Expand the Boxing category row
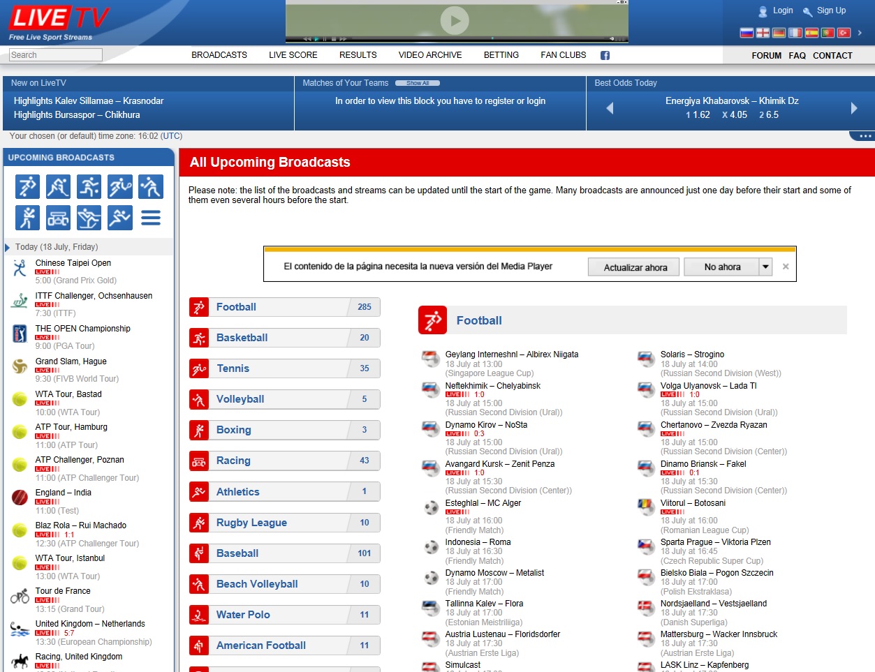The height and width of the screenshot is (672, 875). click(x=285, y=430)
